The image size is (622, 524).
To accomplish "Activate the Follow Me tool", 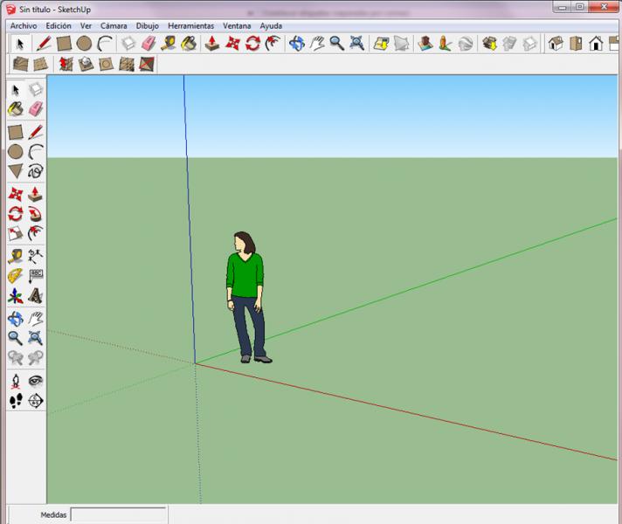I will (x=36, y=213).
